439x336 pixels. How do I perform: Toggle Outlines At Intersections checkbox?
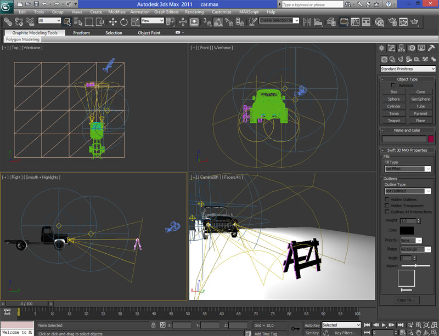click(387, 212)
